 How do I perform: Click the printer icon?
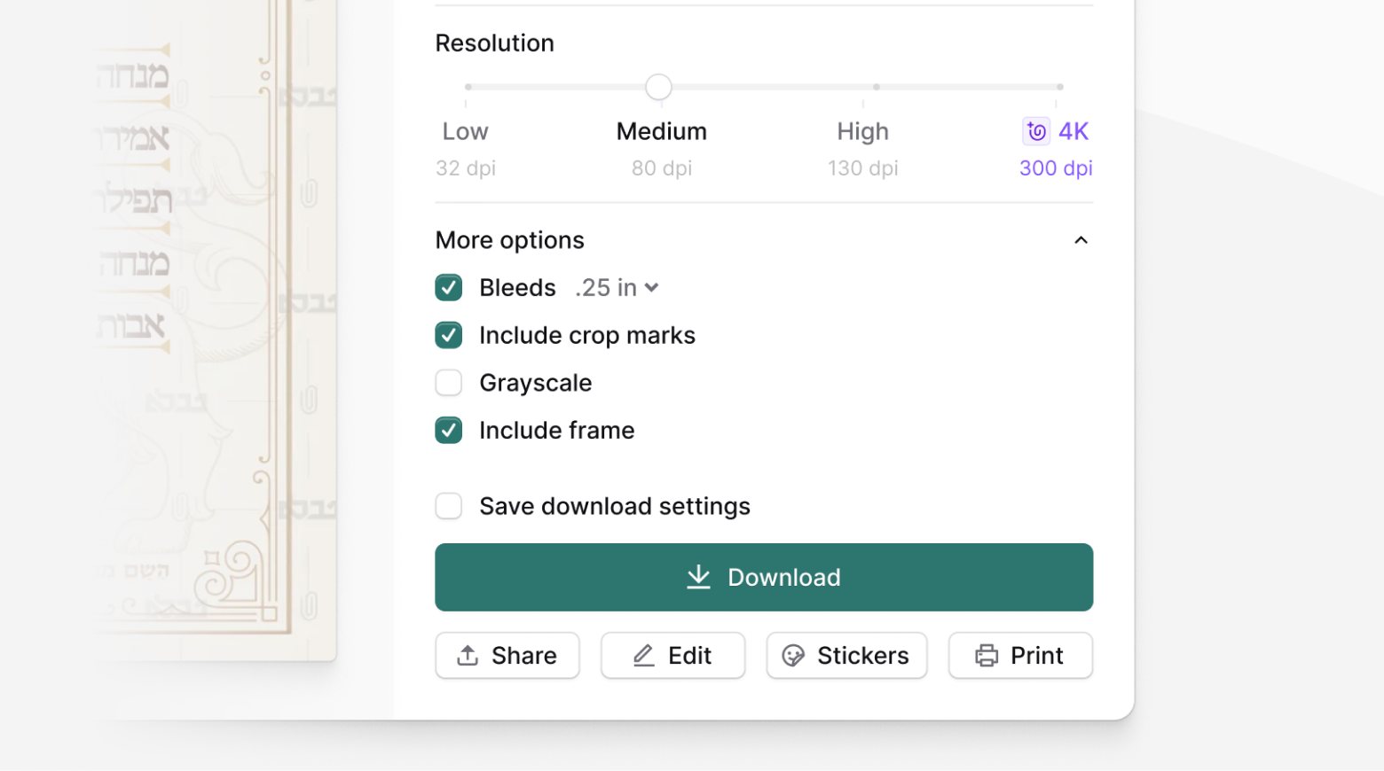point(987,656)
